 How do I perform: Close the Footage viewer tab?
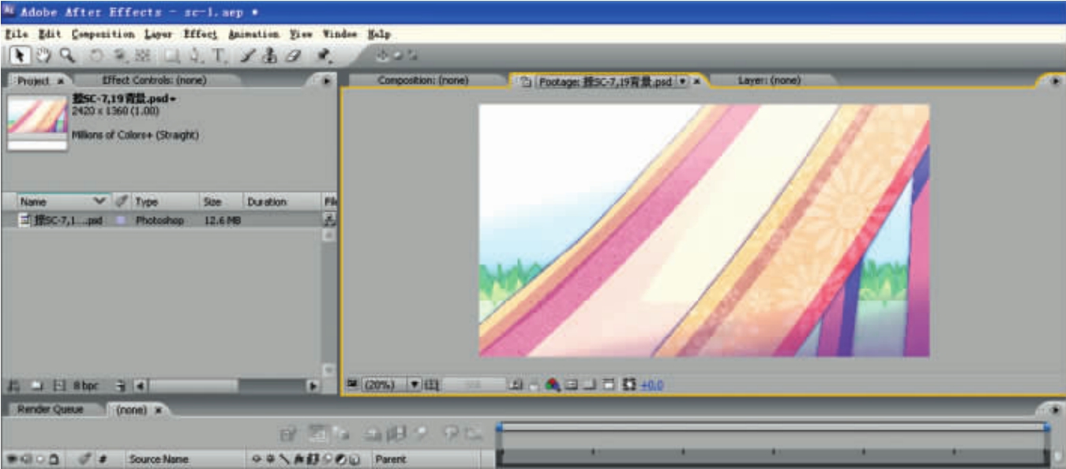coord(696,81)
